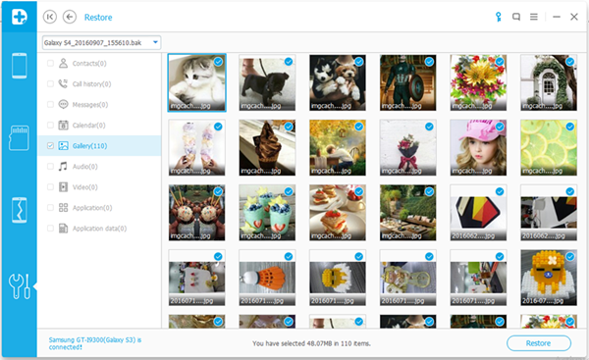
Task: Select the Messages(0) category label
Action: pyautogui.click(x=90, y=105)
